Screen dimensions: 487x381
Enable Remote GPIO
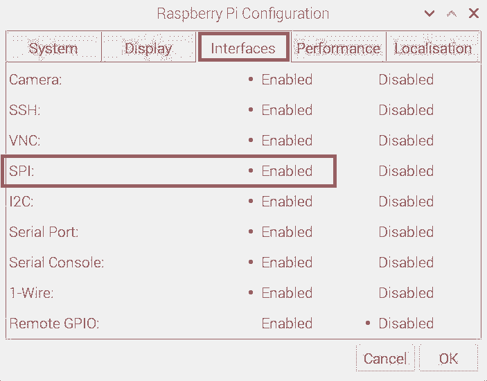click(286, 324)
